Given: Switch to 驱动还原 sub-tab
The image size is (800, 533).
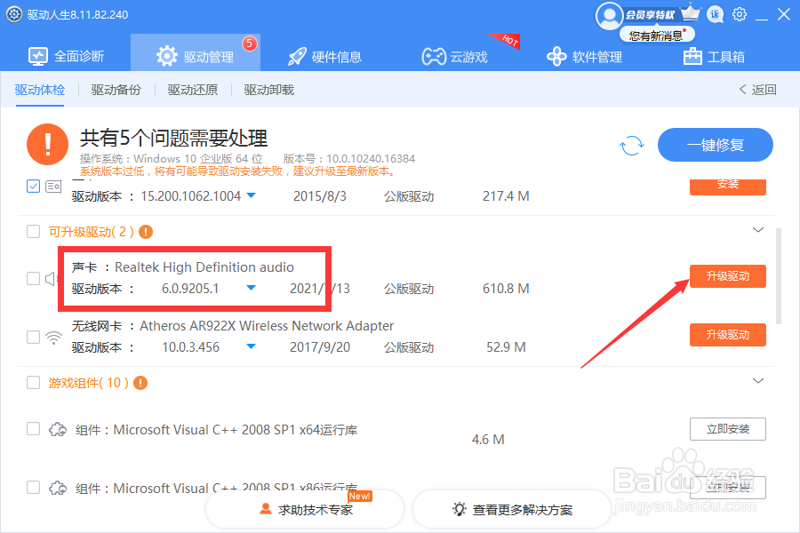Looking at the screenshot, I should point(193,91).
